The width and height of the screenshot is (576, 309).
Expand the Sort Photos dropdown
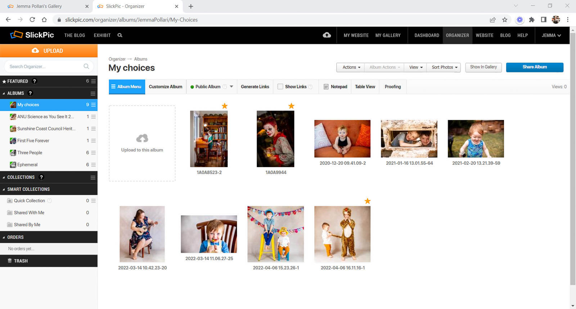[444, 67]
